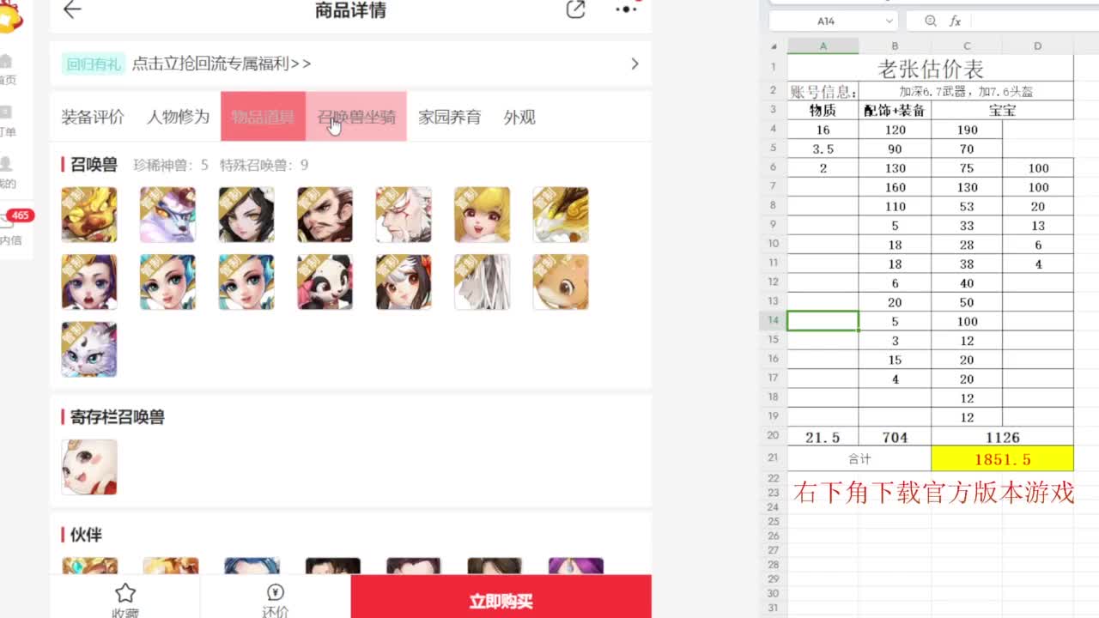Select the white-haired elder pet icon

[x=404, y=215]
